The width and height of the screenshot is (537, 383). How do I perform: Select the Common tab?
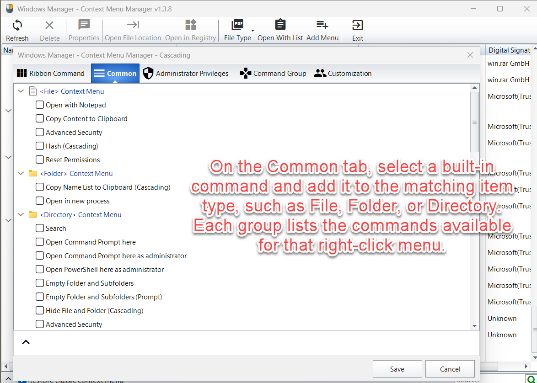coord(115,73)
